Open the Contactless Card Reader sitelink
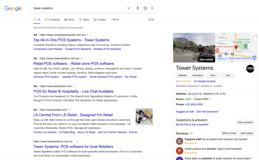 pos(48,49)
